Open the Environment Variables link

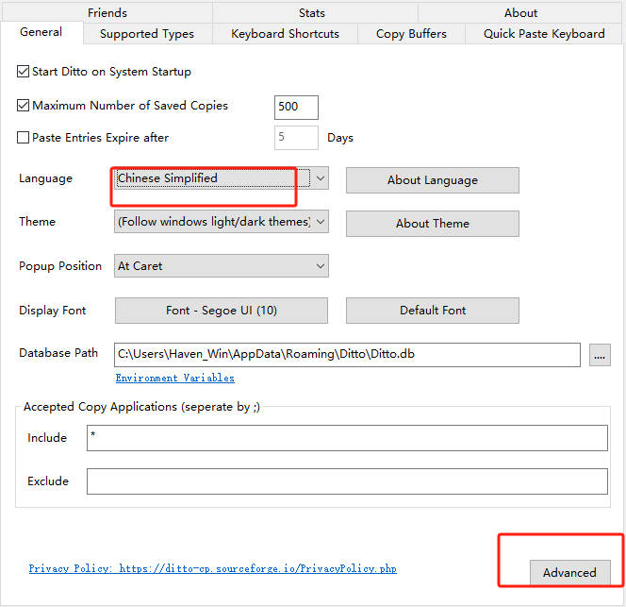175,378
